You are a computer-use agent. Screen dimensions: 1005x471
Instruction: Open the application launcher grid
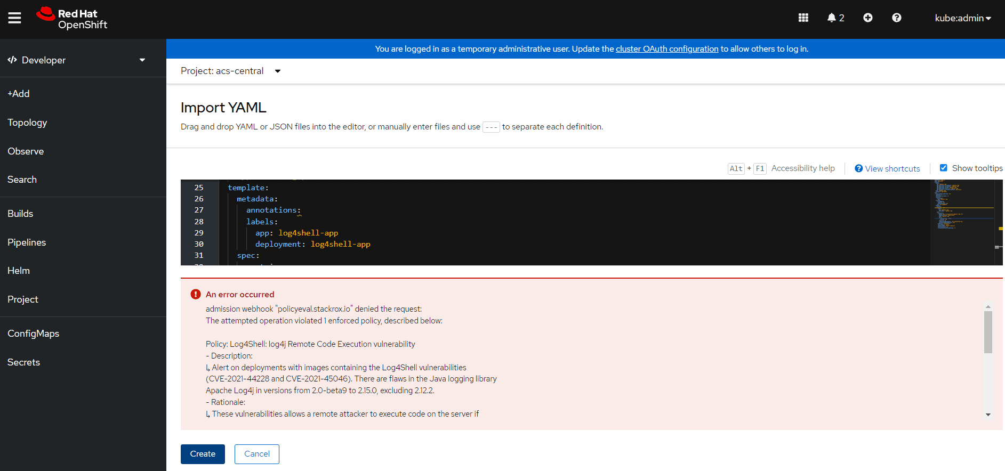pyautogui.click(x=803, y=18)
